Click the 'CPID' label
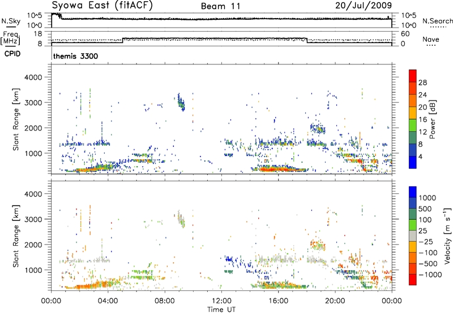This screenshot has width=453, height=313. tap(12, 54)
